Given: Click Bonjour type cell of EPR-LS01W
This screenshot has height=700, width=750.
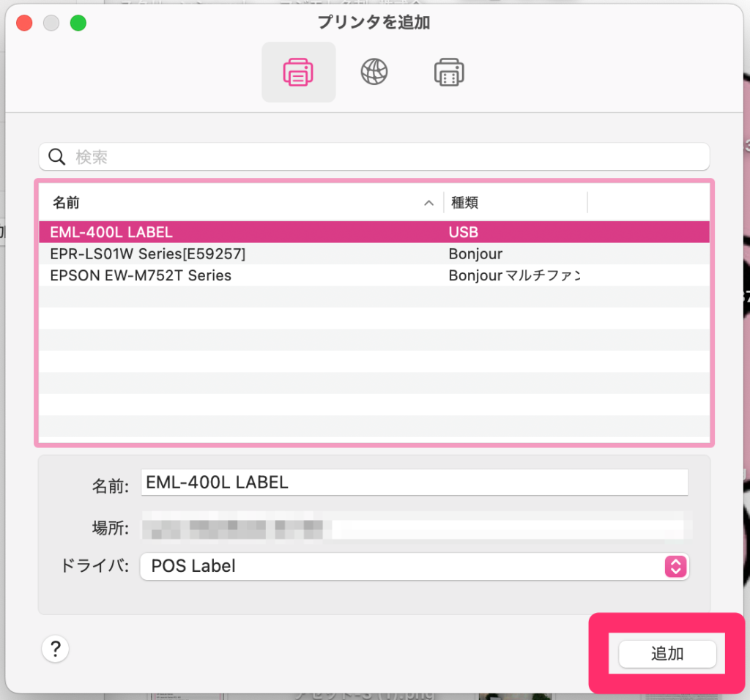Looking at the screenshot, I should [475, 254].
